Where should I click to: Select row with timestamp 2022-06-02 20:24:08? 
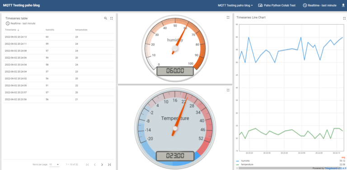pos(59,51)
